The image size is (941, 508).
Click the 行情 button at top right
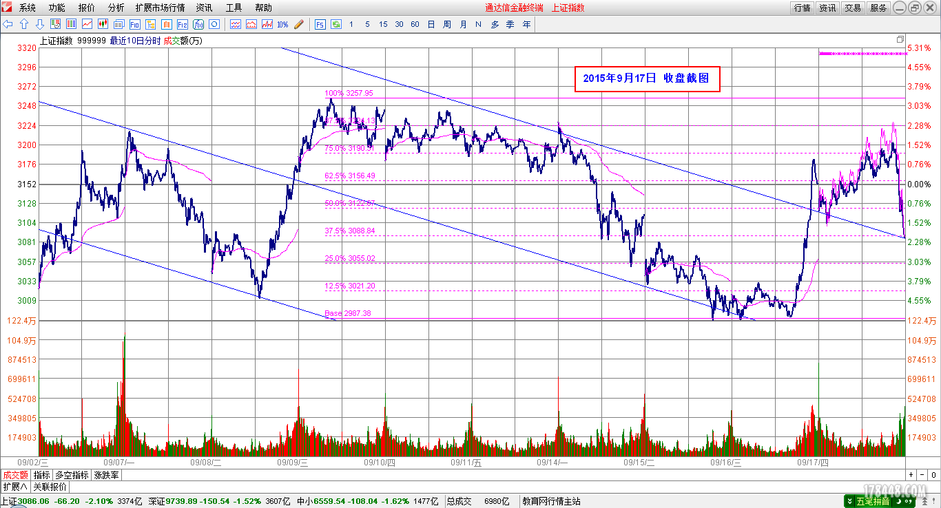pos(803,8)
